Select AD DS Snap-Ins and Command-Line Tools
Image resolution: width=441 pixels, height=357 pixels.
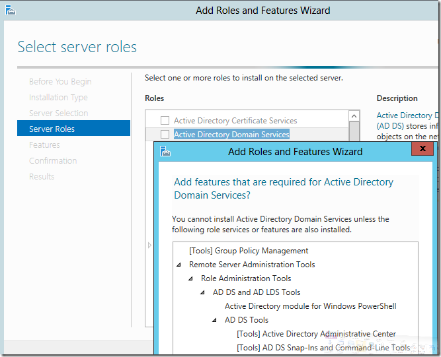click(323, 348)
